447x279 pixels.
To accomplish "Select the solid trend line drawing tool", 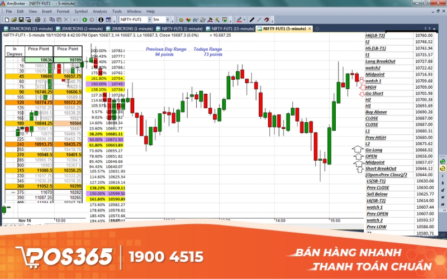I will tap(252, 20).
